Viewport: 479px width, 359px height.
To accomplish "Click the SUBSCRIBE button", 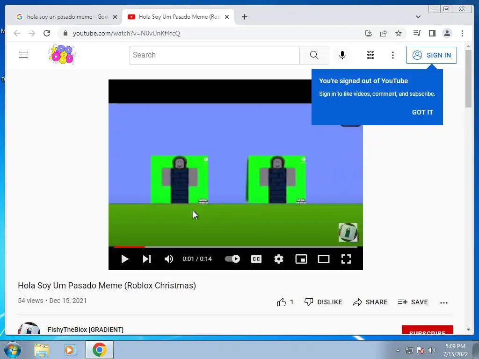I will click(x=428, y=330).
